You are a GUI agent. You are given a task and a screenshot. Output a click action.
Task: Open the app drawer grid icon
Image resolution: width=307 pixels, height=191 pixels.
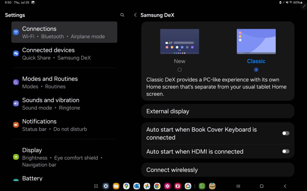pyautogui.click(x=96, y=186)
